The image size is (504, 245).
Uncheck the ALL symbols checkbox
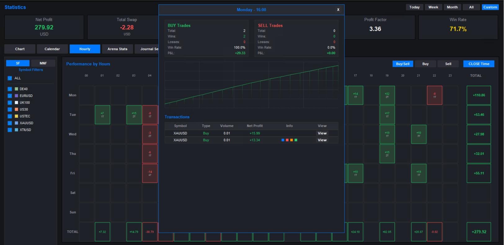(x=10, y=78)
